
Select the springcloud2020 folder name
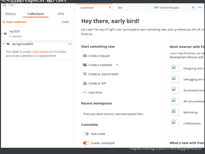tap(23, 44)
